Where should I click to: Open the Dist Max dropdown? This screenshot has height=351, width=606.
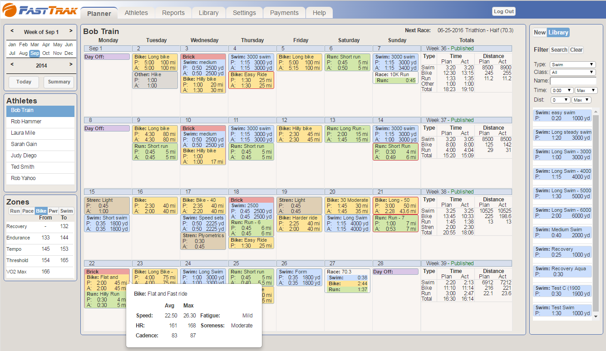581,100
